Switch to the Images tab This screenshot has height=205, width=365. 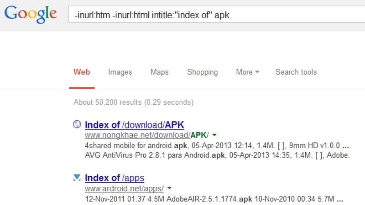[120, 72]
